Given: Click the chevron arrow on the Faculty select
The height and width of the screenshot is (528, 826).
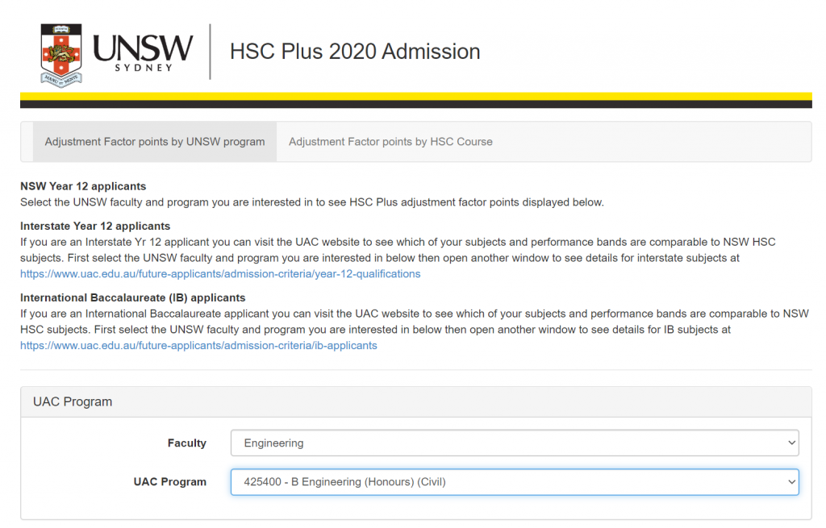Looking at the screenshot, I should (789, 443).
